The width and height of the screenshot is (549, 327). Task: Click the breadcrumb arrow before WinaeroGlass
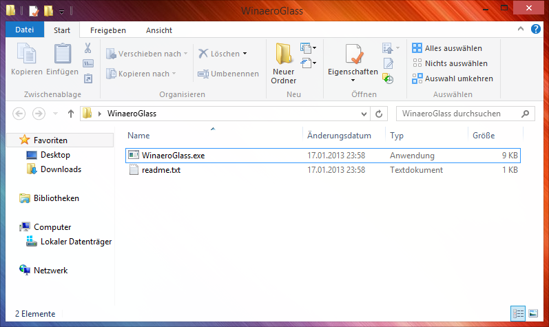tap(100, 114)
